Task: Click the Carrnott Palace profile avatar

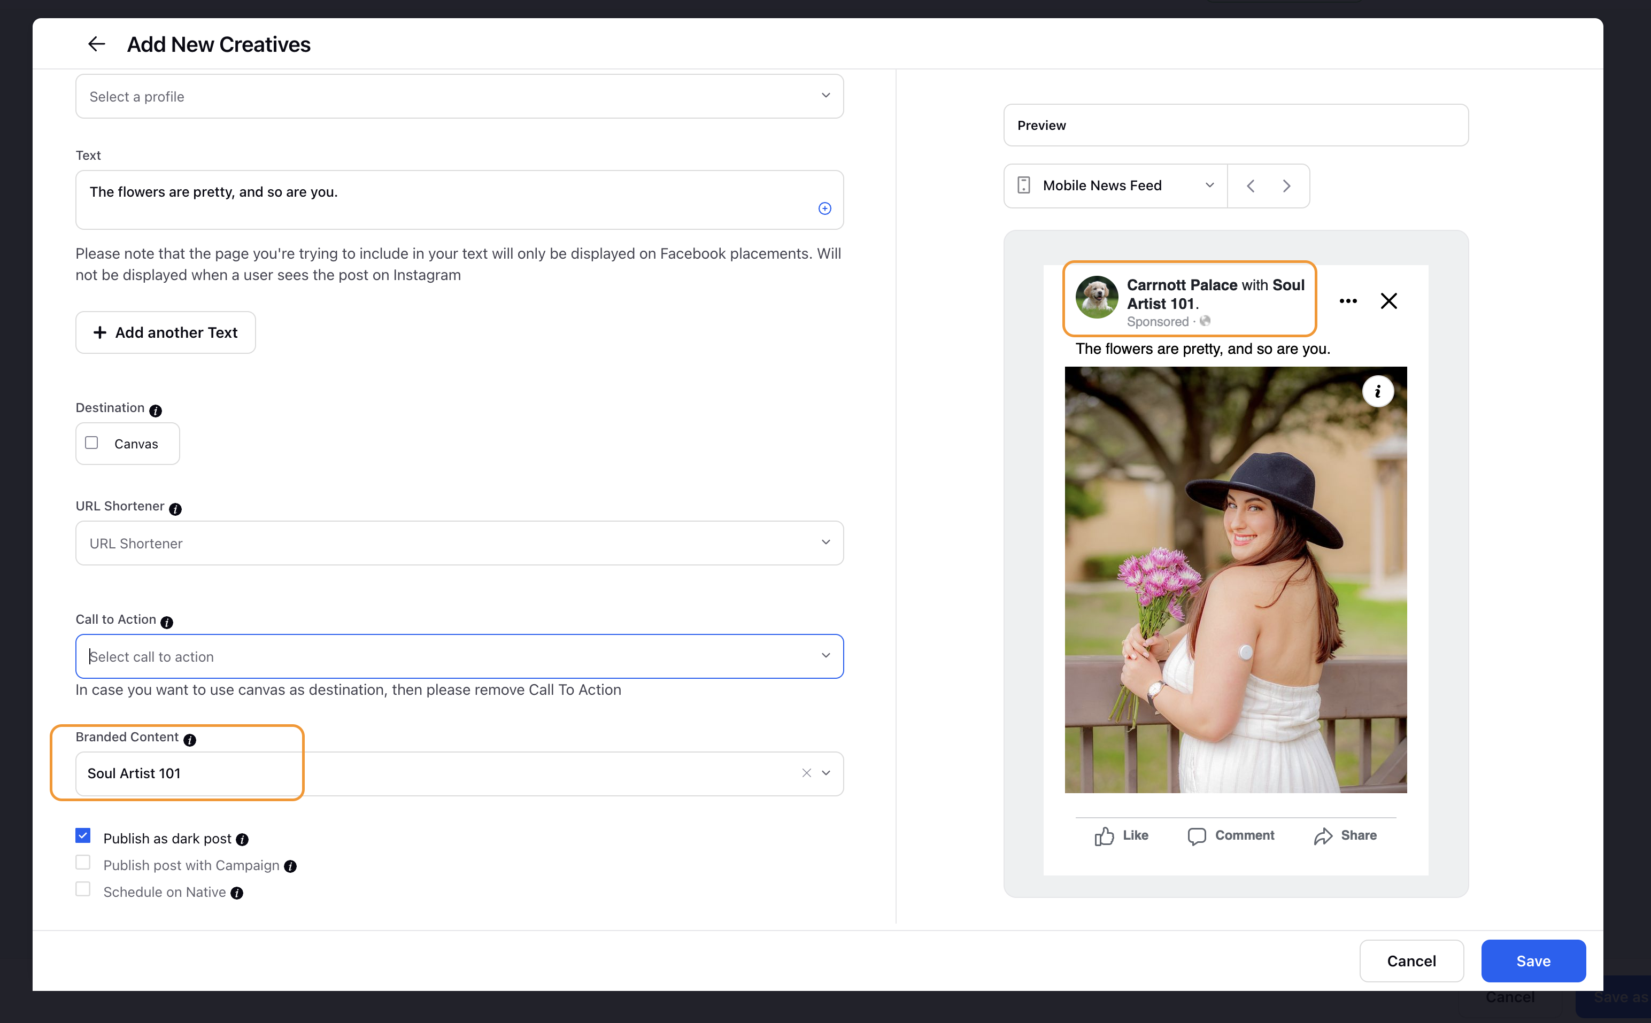Action: click(1097, 296)
